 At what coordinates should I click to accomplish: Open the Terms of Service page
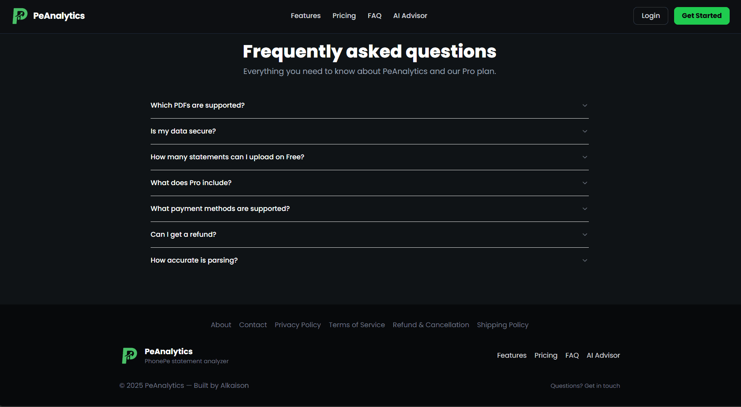[x=356, y=325]
